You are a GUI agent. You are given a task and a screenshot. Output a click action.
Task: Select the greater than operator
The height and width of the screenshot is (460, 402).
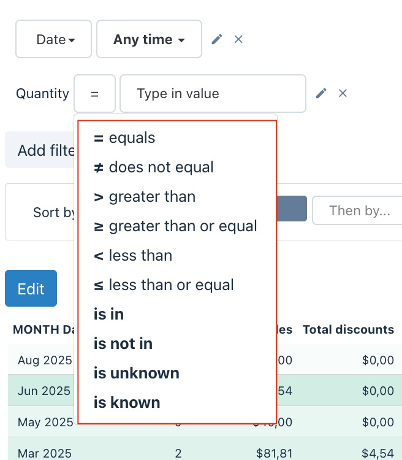point(145,197)
